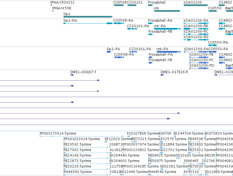Click the RP003273014.5prime EST label
Image resolution: width=233 pixels, height=176 pixels.
[x=58, y=134]
